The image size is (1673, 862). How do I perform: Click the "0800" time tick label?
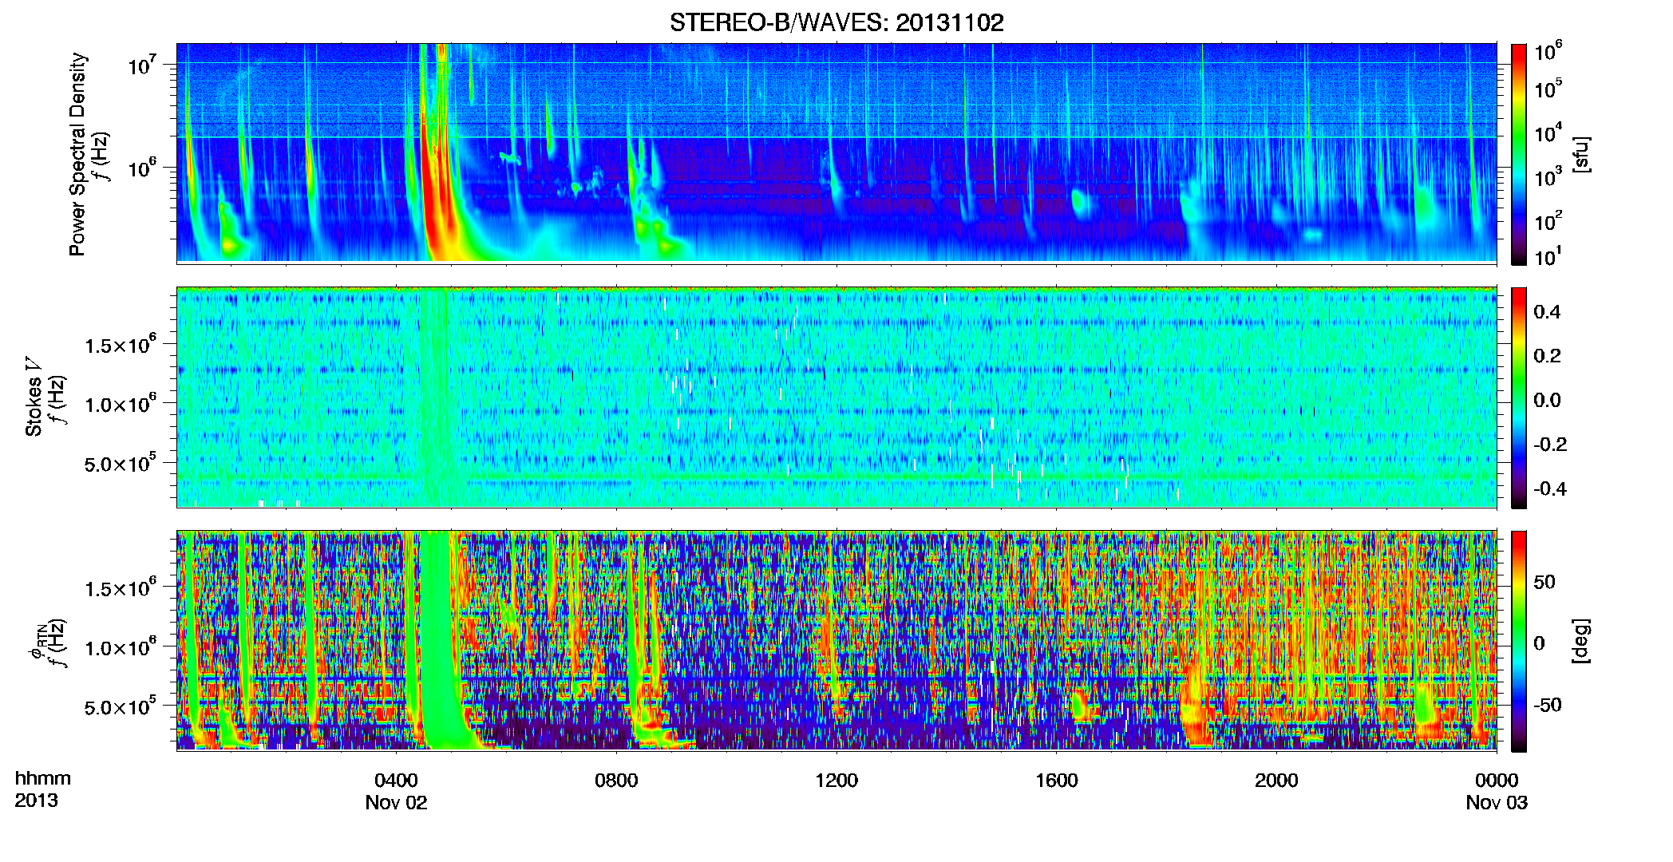[x=616, y=781]
